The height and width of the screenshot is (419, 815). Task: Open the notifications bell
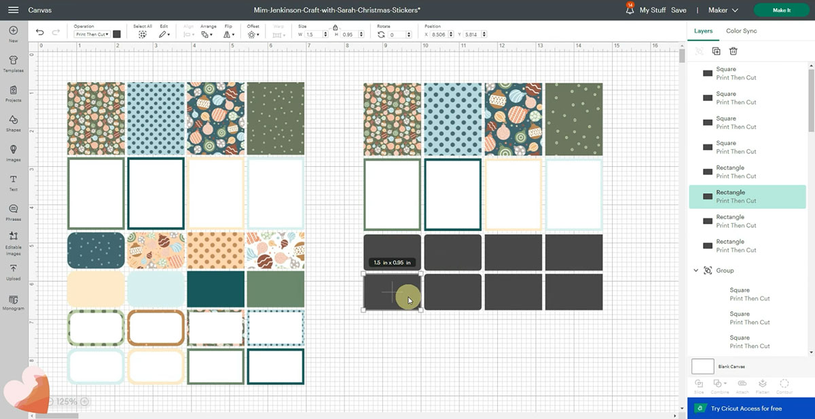(x=630, y=10)
